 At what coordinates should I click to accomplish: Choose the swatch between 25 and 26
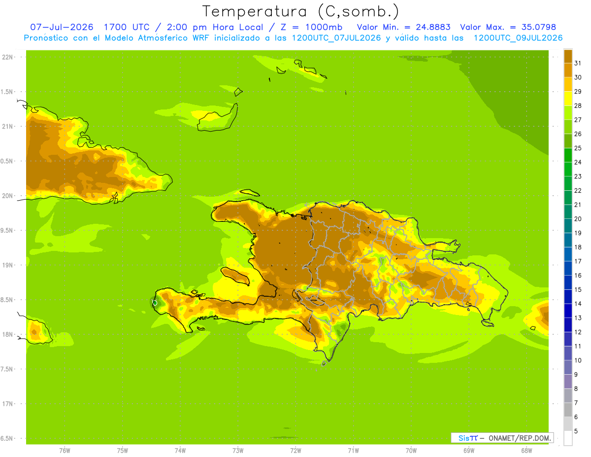(x=568, y=141)
